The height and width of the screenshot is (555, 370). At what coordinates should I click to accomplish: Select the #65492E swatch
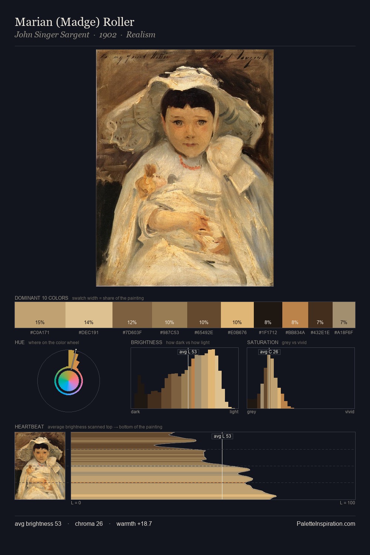(x=204, y=315)
